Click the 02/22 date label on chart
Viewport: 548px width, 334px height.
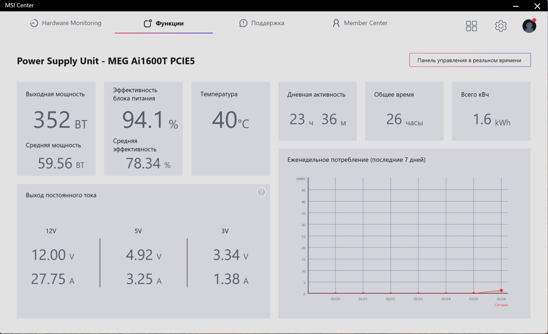391,299
